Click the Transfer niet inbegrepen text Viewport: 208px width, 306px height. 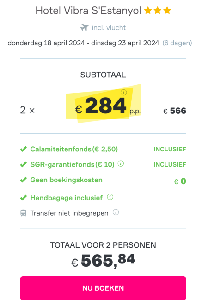69,213
